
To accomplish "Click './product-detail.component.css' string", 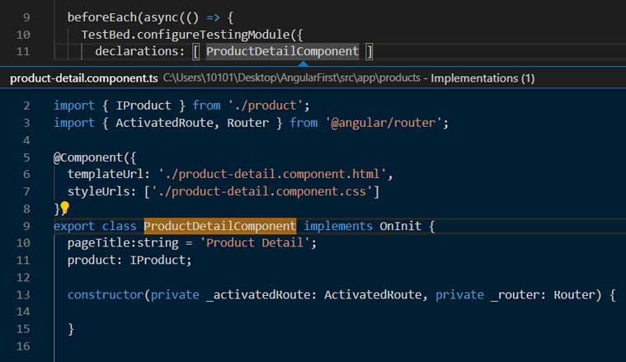I will pyautogui.click(x=262, y=191).
